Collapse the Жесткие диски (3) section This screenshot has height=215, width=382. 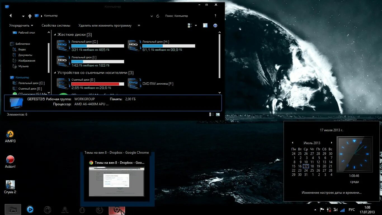point(55,34)
